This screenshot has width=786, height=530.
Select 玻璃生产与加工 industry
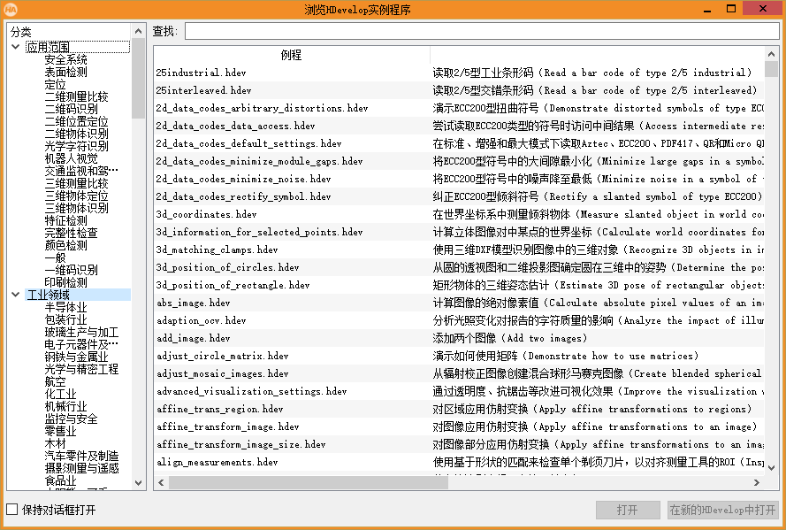point(81,332)
